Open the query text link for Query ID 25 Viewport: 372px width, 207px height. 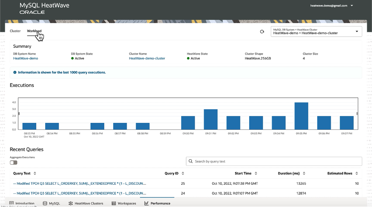point(80,183)
